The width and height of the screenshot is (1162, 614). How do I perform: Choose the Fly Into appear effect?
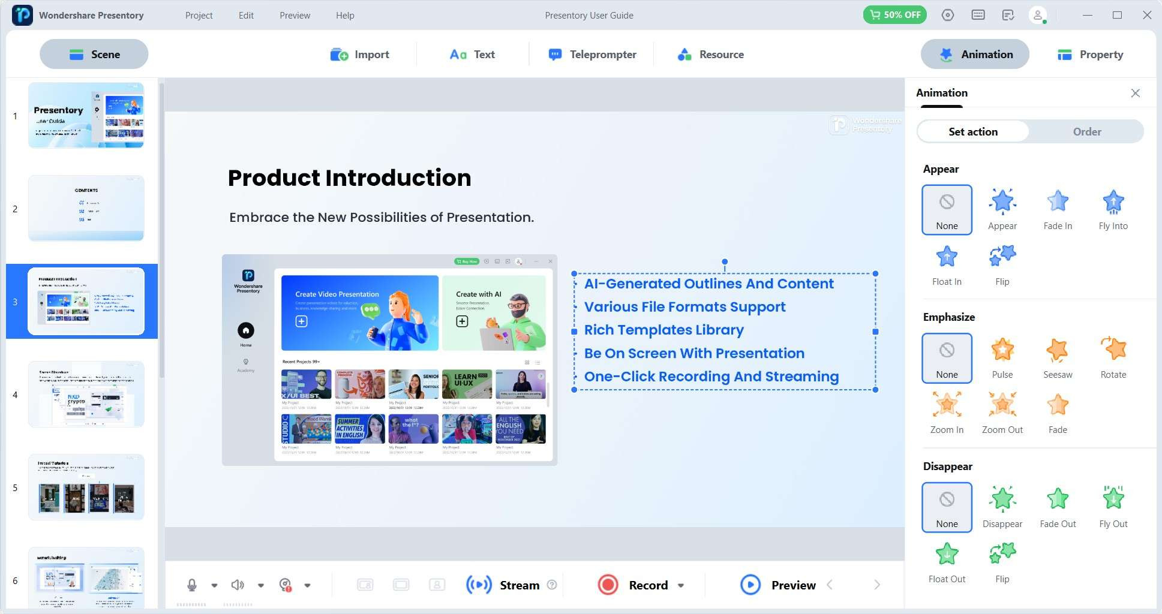pos(1113,209)
